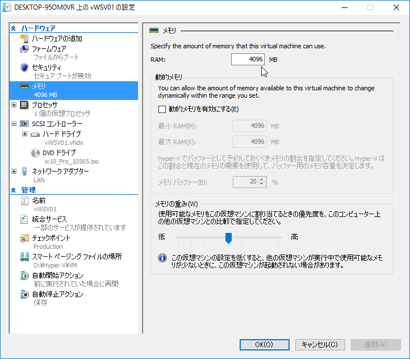
Task: Click the 自動開始アクション green play icon
Action: point(24,275)
